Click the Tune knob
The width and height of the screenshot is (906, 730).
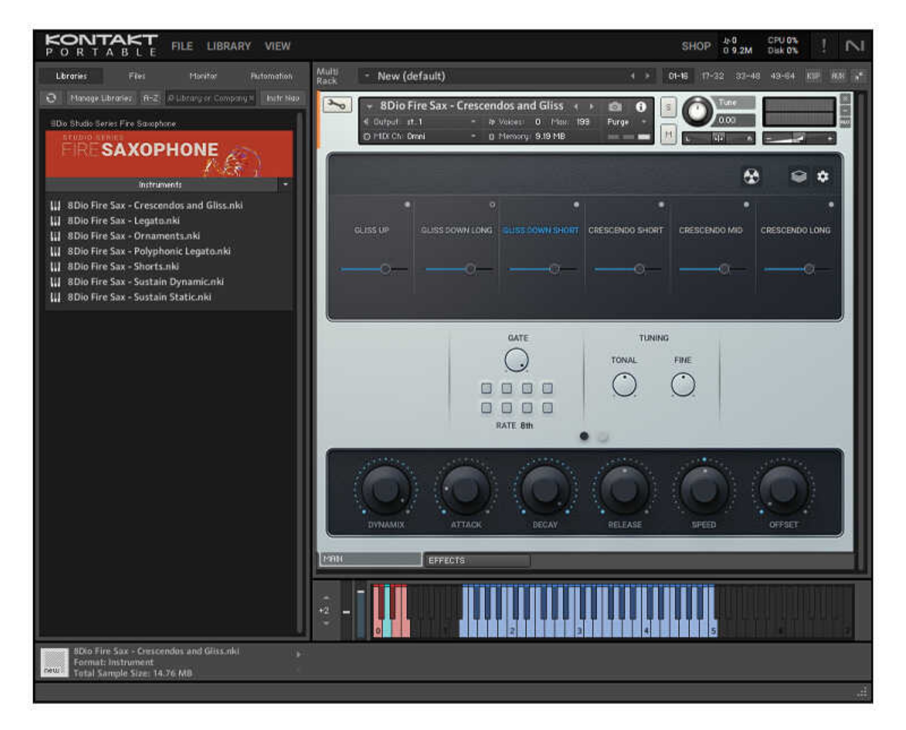click(697, 111)
